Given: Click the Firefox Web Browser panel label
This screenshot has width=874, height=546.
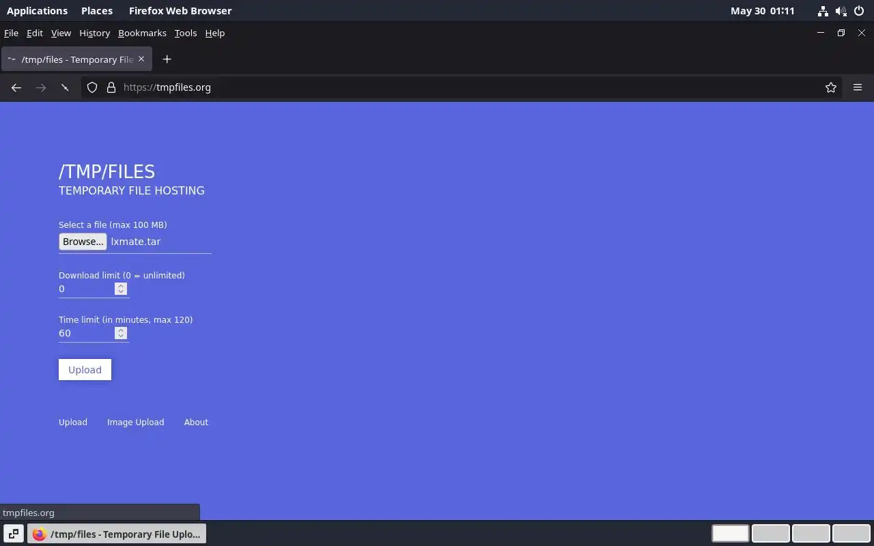Looking at the screenshot, I should coord(180,11).
